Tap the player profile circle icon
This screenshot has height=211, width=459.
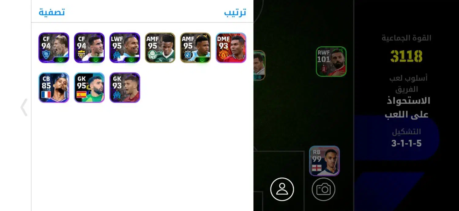(x=282, y=189)
